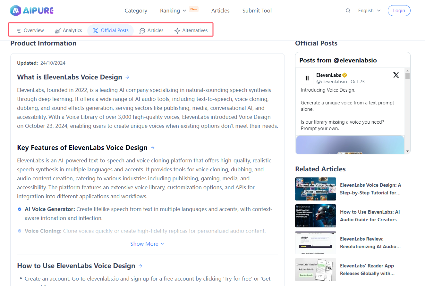Click the Alternatives sparkle icon
Image resolution: width=425 pixels, height=286 pixels.
[177, 31]
